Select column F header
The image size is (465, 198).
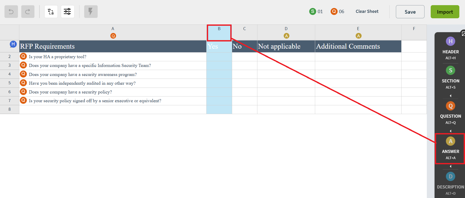[x=414, y=32]
